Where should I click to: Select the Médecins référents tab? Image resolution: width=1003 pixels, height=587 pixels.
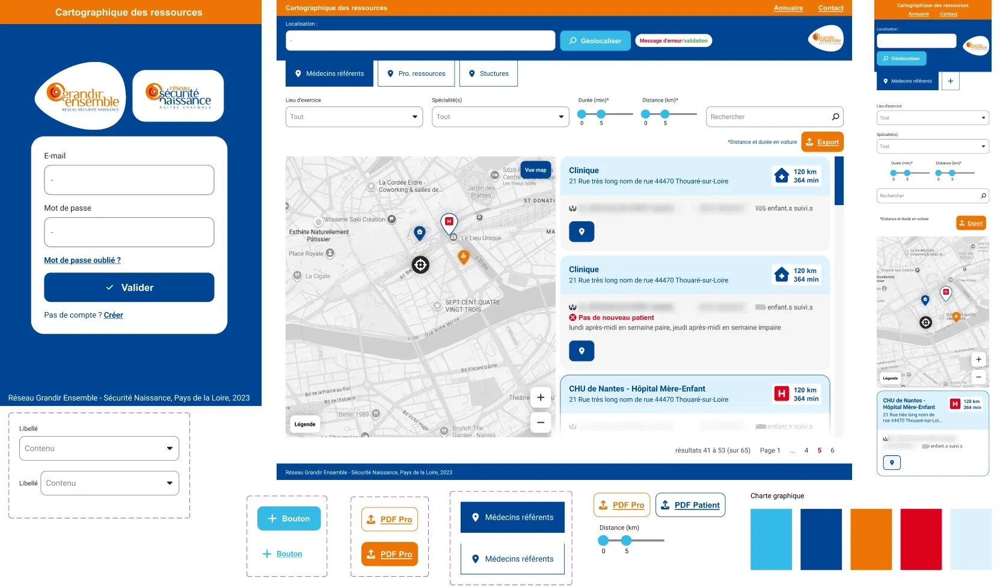pyautogui.click(x=330, y=73)
